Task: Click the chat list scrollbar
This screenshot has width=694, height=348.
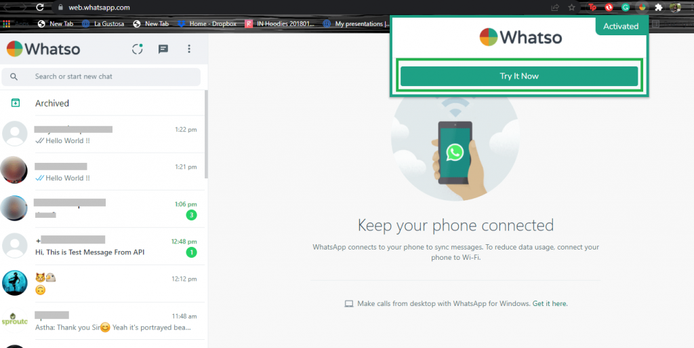Action: point(206,134)
